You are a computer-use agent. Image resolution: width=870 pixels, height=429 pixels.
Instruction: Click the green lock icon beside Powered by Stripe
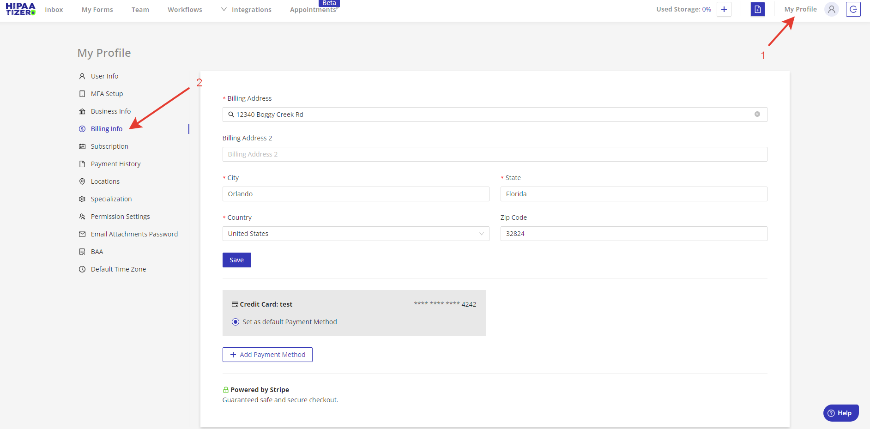[x=225, y=389]
